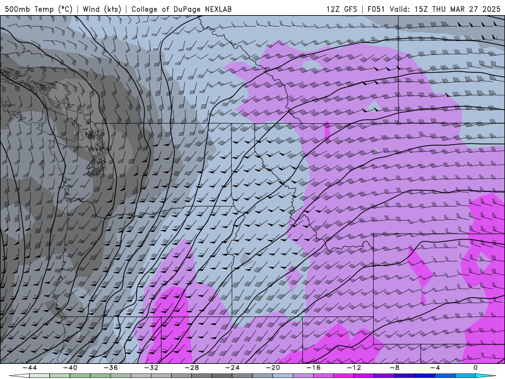Click the lavender swatch below -16 on color bar
The width and height of the screenshot is (505, 379).
[304, 376]
